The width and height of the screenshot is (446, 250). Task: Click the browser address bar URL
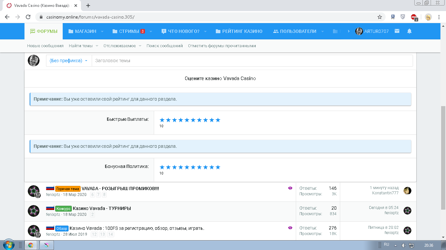tap(90, 17)
